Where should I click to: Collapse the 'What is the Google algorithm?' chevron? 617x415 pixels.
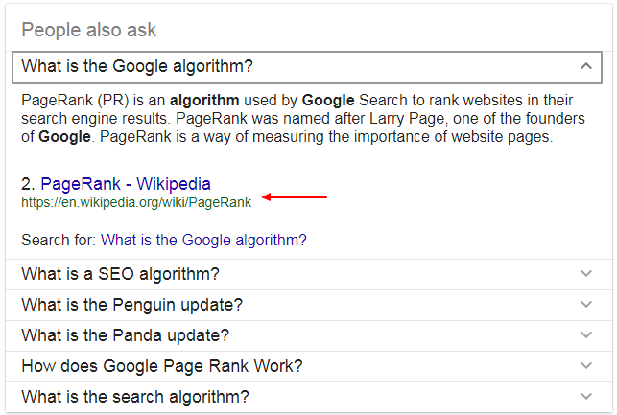[x=585, y=66]
